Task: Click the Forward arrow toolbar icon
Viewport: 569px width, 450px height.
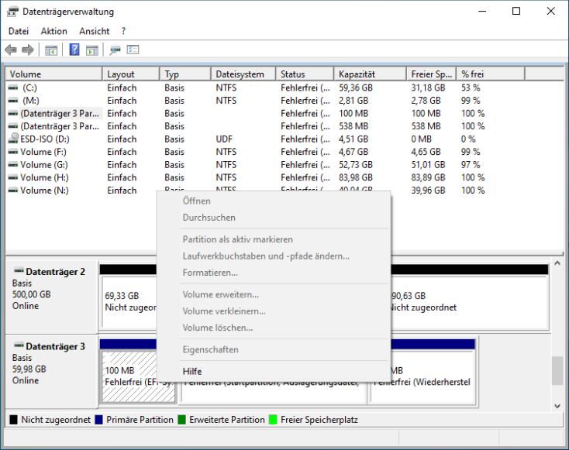Action: tap(28, 50)
